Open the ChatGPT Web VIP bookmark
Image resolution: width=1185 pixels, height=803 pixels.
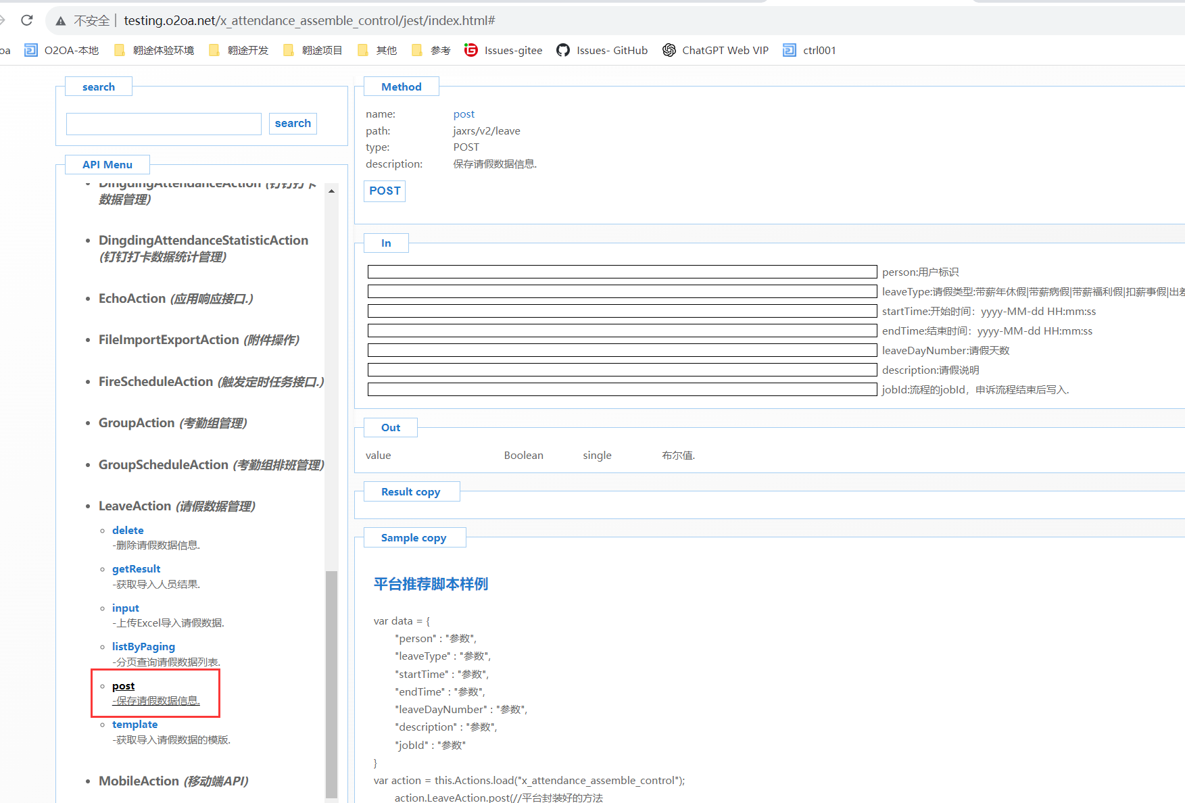(x=715, y=50)
